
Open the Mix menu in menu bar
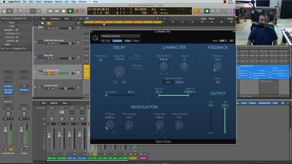coord(67,2)
